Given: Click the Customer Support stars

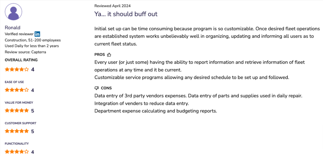Looking at the screenshot, I should 17,131.
